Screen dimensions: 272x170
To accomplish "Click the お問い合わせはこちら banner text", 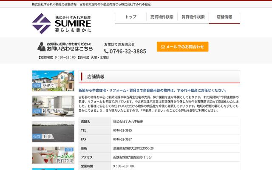I will click(x=70, y=48).
